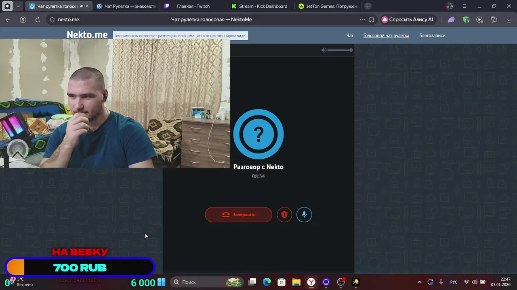Click the Yandex Browser taskbar icon
The width and height of the screenshot is (517, 290).
(311, 282)
